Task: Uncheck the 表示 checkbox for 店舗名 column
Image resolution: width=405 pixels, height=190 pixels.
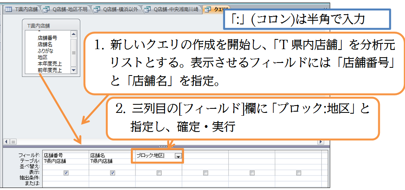Action: [x=113, y=173]
